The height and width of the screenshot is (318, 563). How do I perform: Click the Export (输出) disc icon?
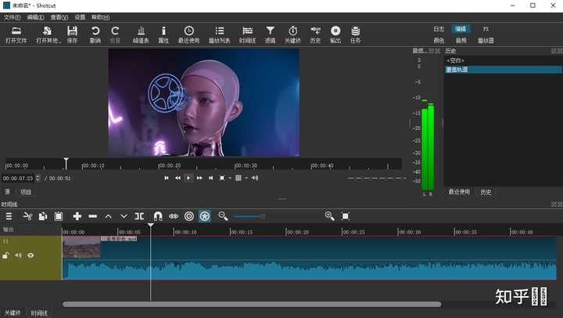335,32
